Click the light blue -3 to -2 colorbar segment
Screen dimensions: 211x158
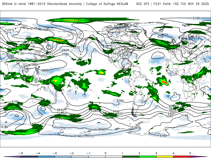point(63,157)
